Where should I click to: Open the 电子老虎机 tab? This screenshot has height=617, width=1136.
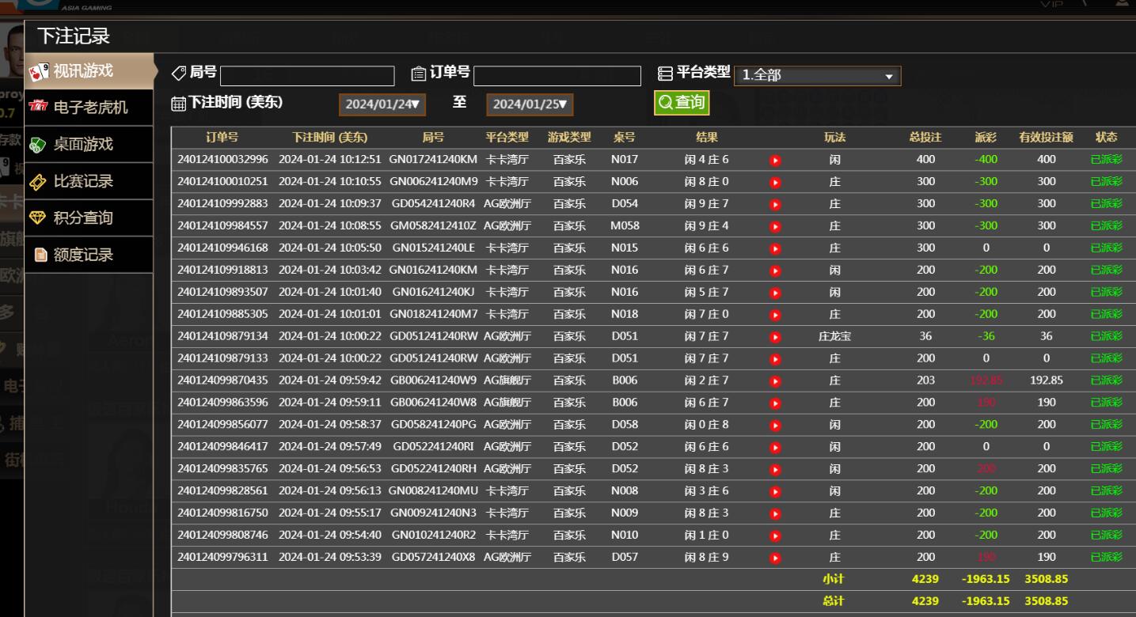point(89,108)
